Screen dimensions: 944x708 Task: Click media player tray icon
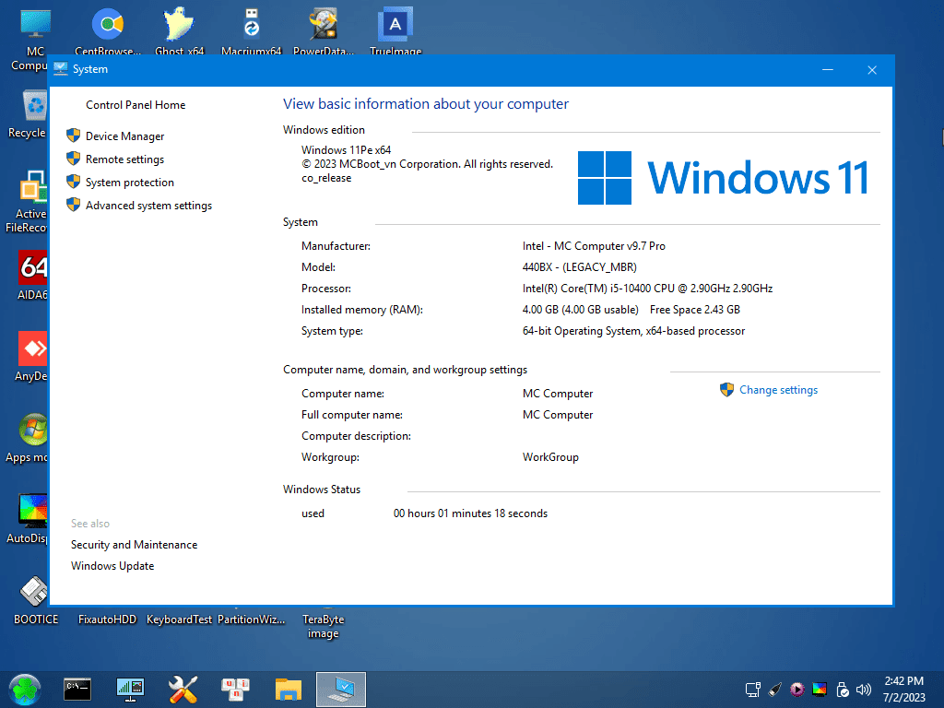[797, 690]
